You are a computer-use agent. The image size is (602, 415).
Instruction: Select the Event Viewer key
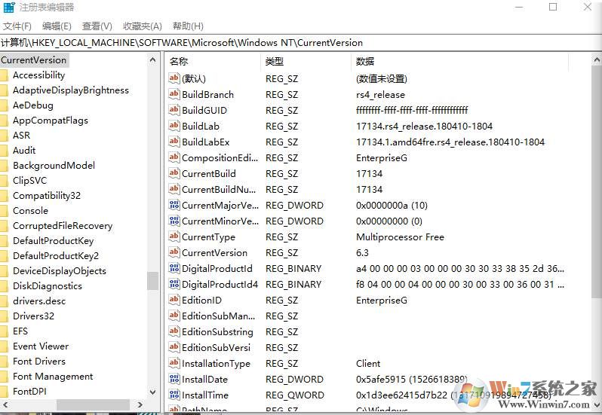41,346
